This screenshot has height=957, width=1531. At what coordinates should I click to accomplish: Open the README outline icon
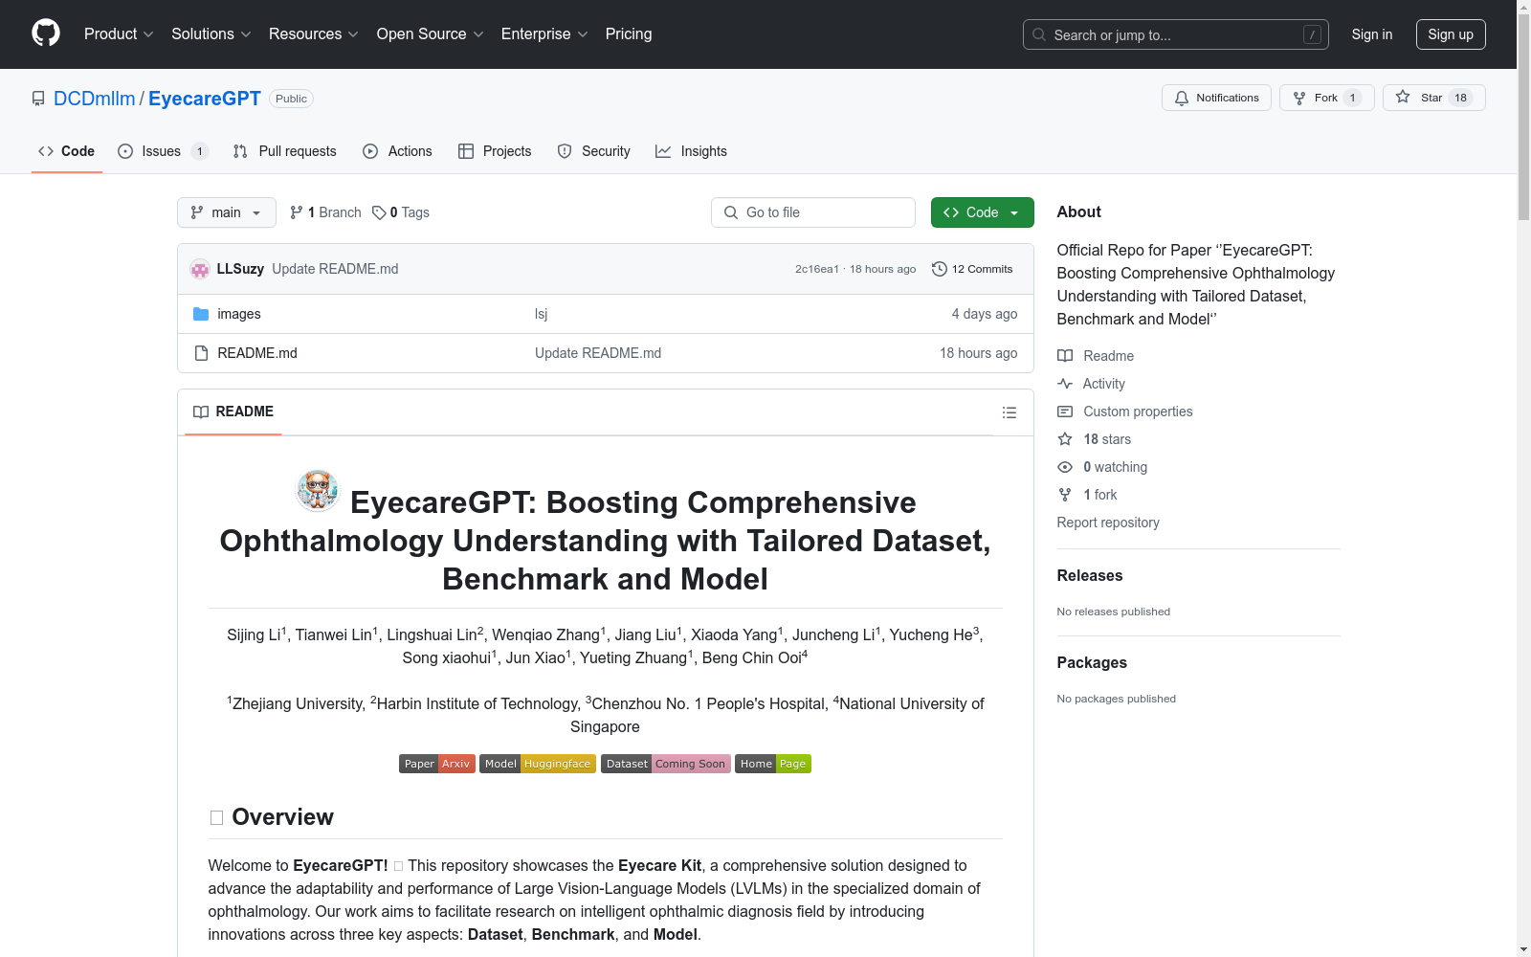point(1009,412)
